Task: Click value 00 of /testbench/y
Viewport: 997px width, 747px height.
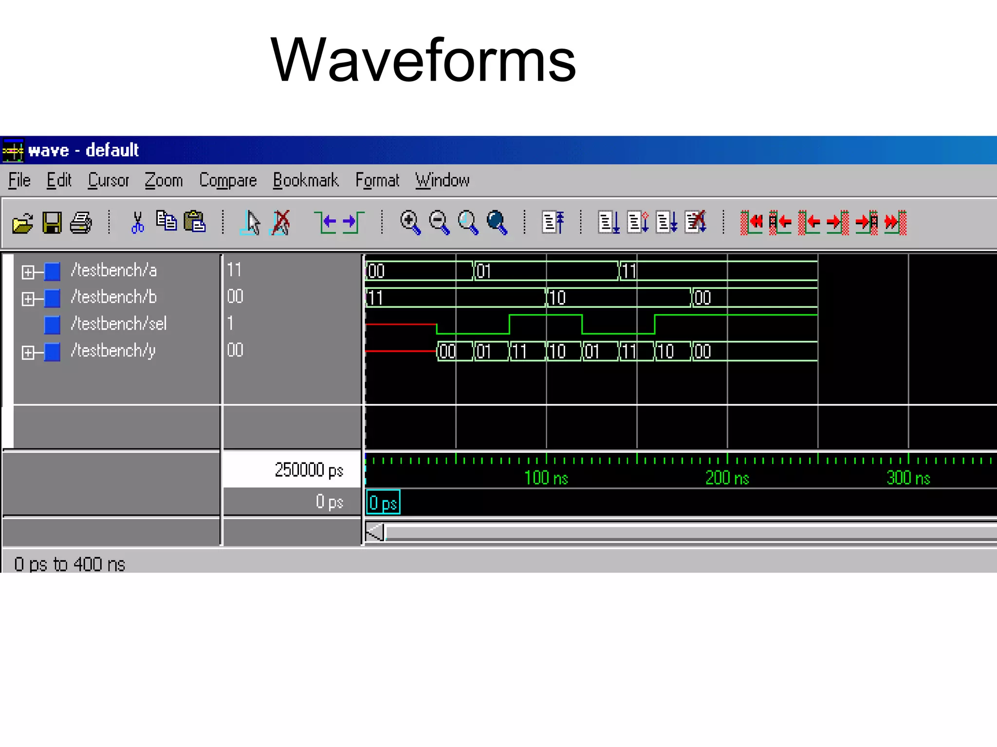Action: click(x=235, y=350)
